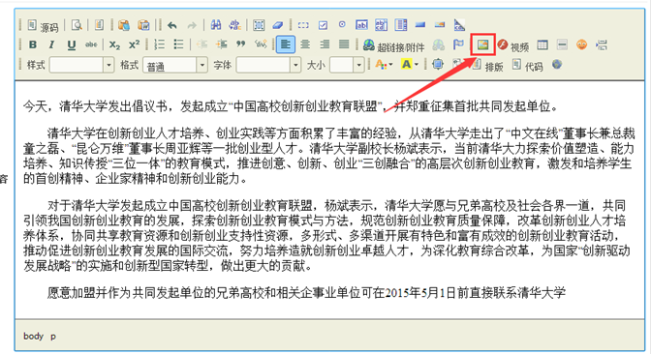Screen dimensions: 651x354
Task: Click the undo arrow icon
Action: point(172,25)
